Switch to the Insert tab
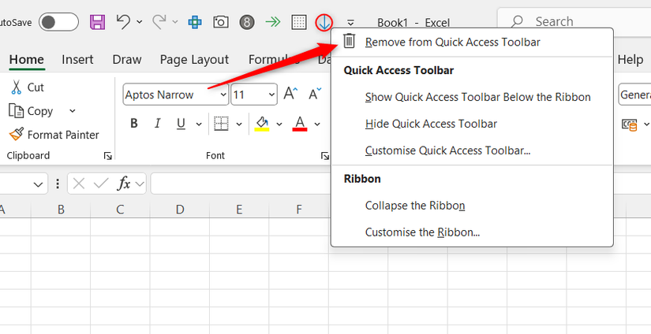The image size is (651, 334). [x=77, y=60]
